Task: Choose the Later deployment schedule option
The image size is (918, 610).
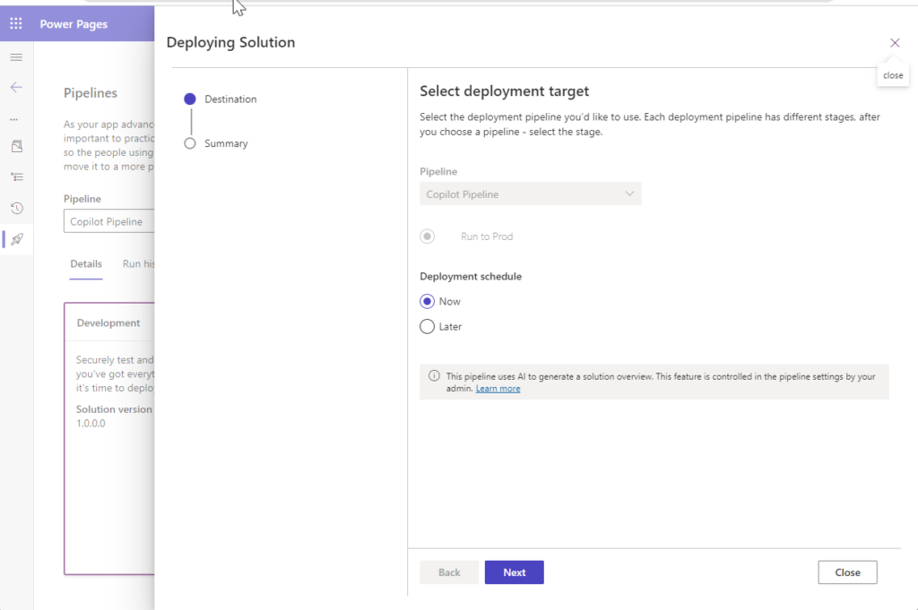Action: tap(428, 326)
